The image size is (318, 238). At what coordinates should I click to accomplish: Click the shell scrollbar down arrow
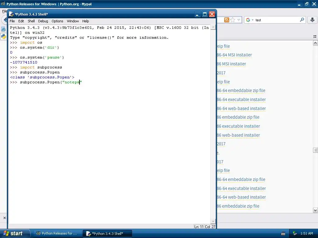click(213, 221)
